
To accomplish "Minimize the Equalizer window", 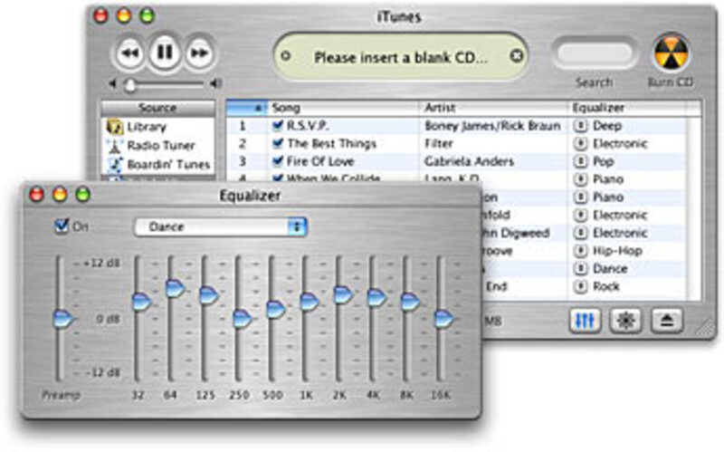I will (60, 195).
